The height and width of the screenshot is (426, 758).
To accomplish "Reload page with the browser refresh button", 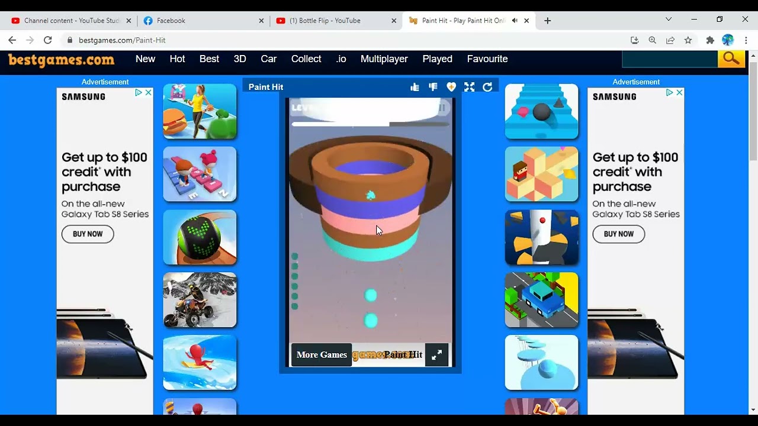I will click(48, 40).
